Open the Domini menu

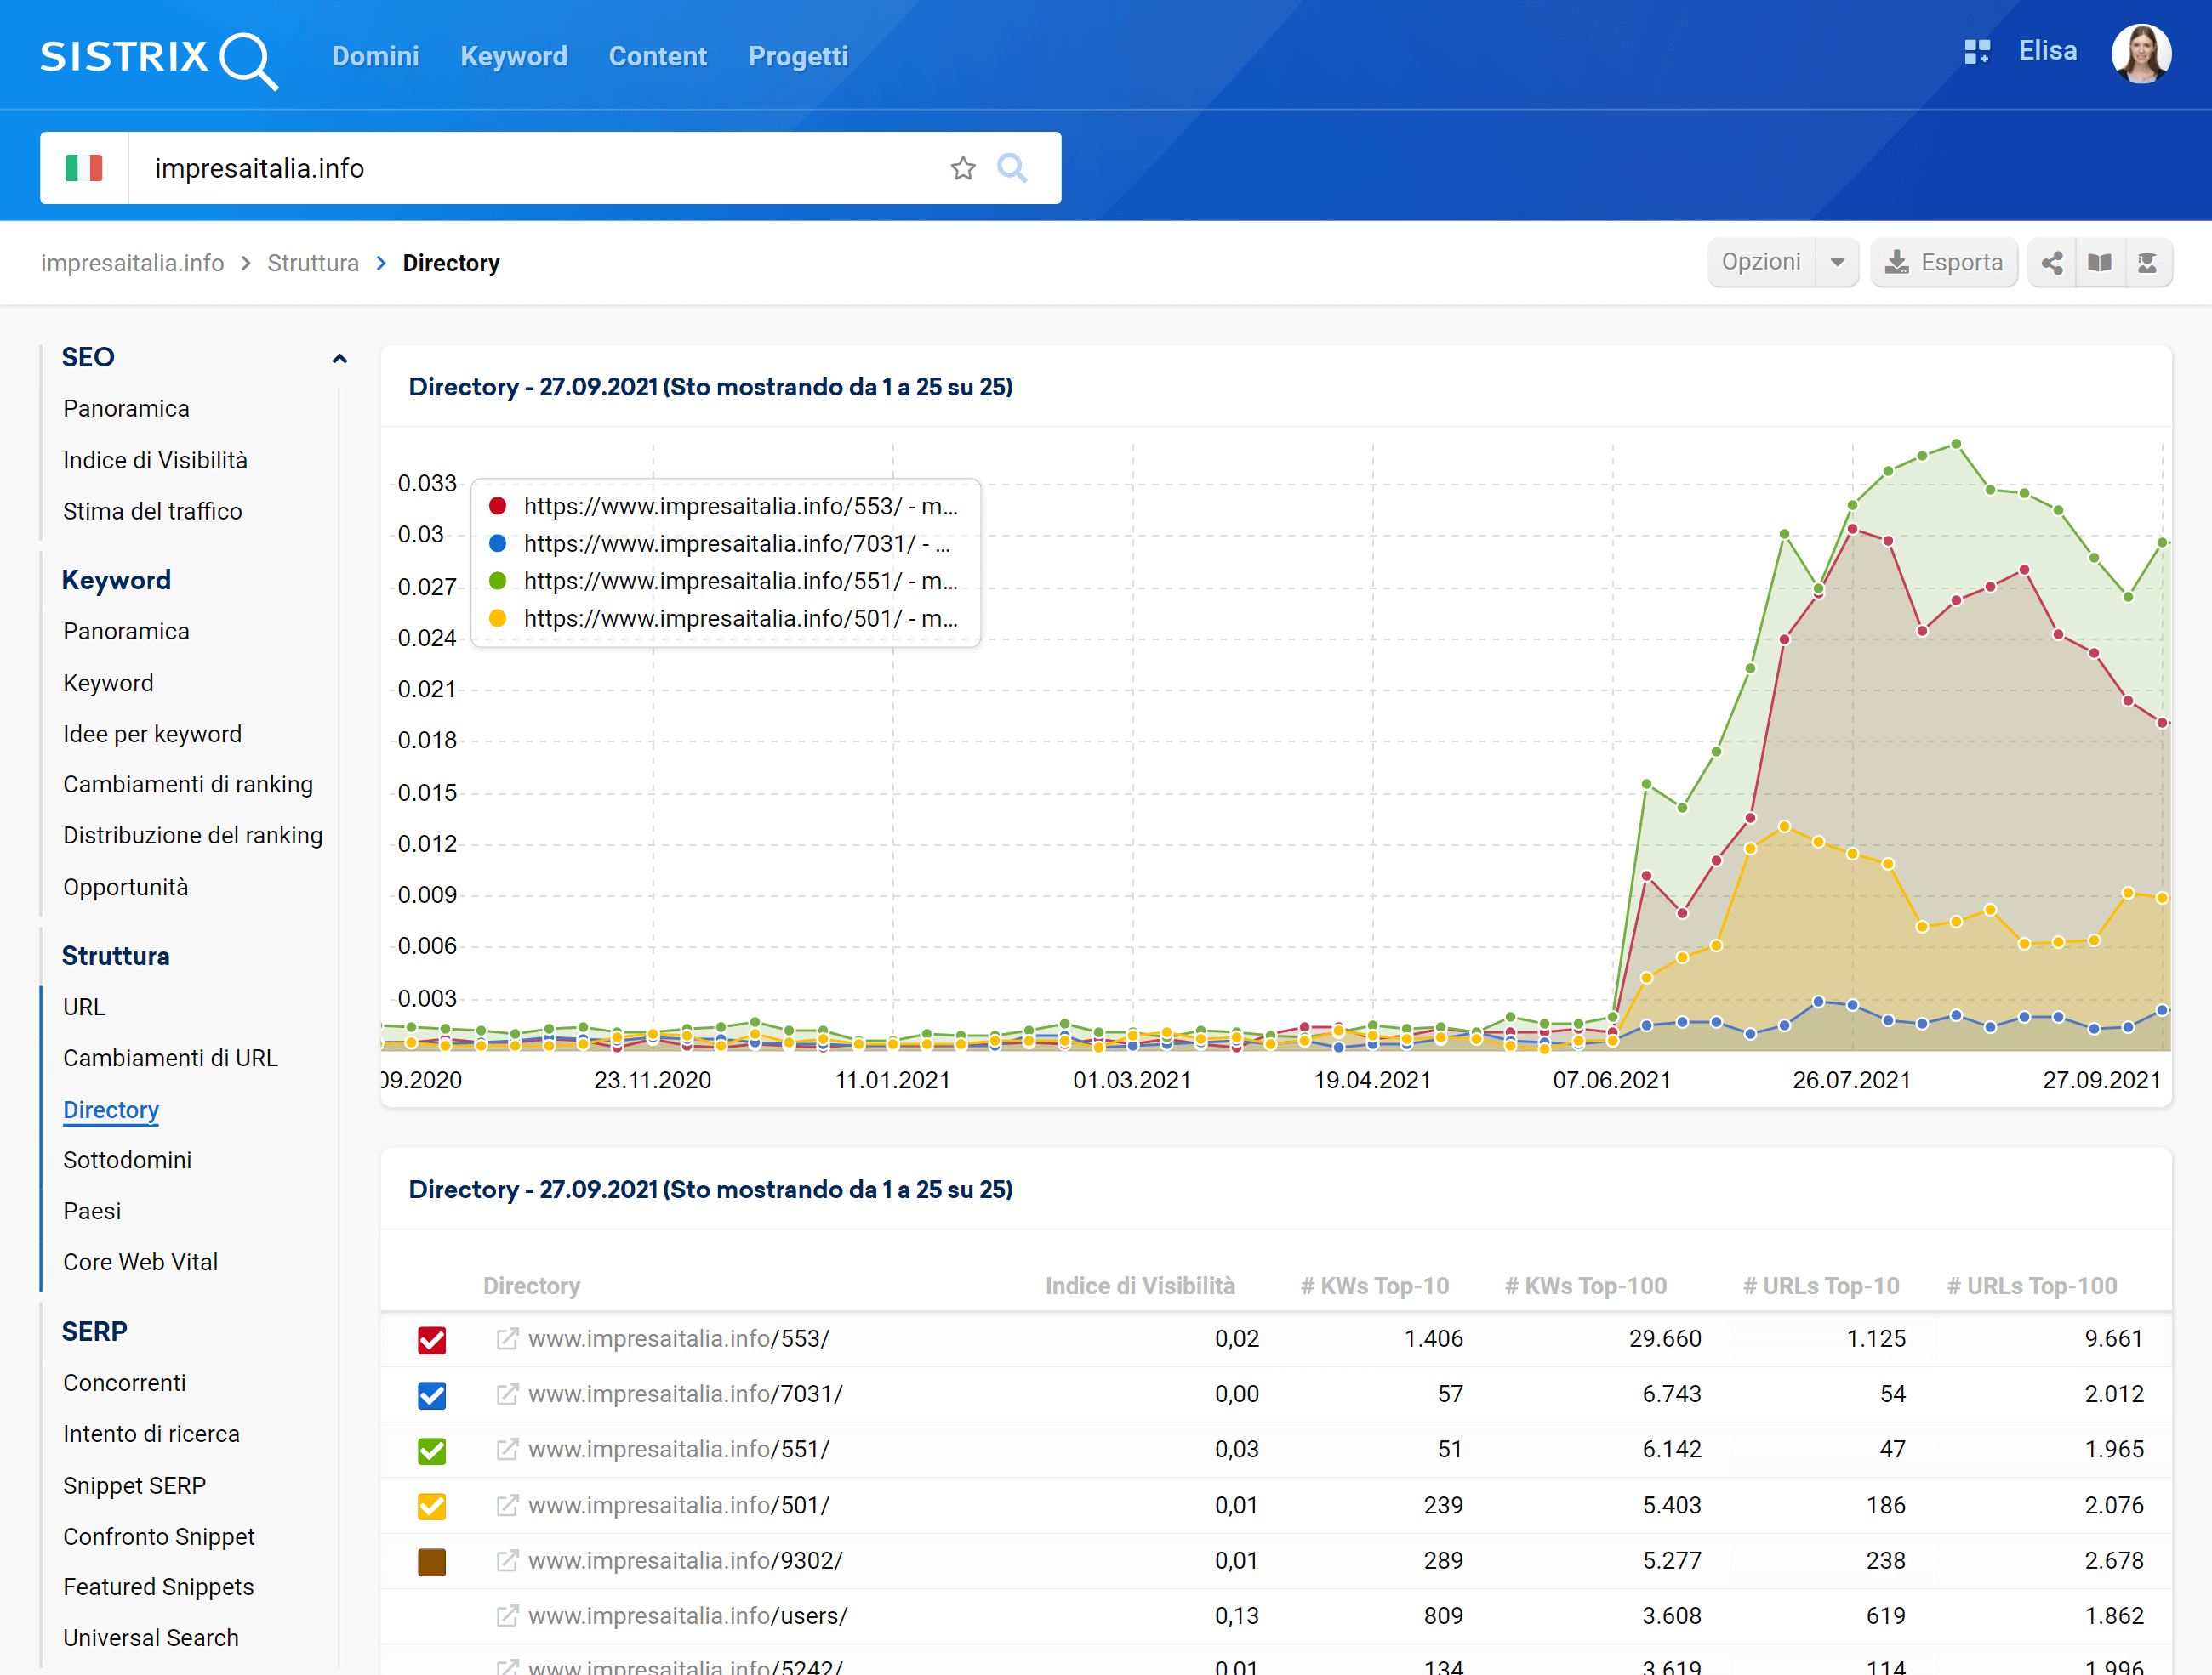(x=375, y=56)
